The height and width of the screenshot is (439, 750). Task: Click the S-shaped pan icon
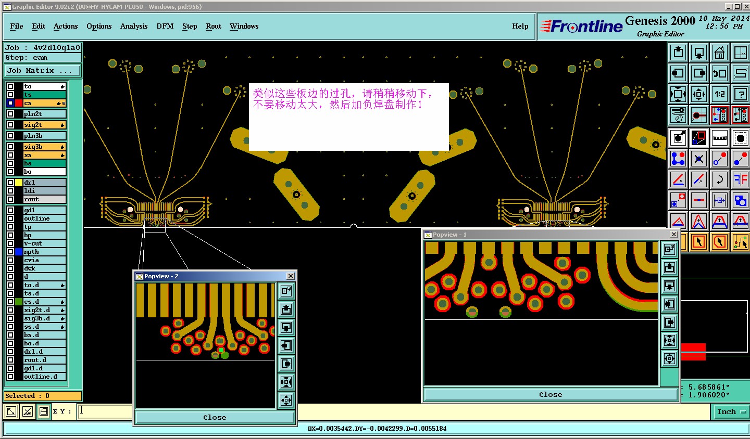click(741, 73)
